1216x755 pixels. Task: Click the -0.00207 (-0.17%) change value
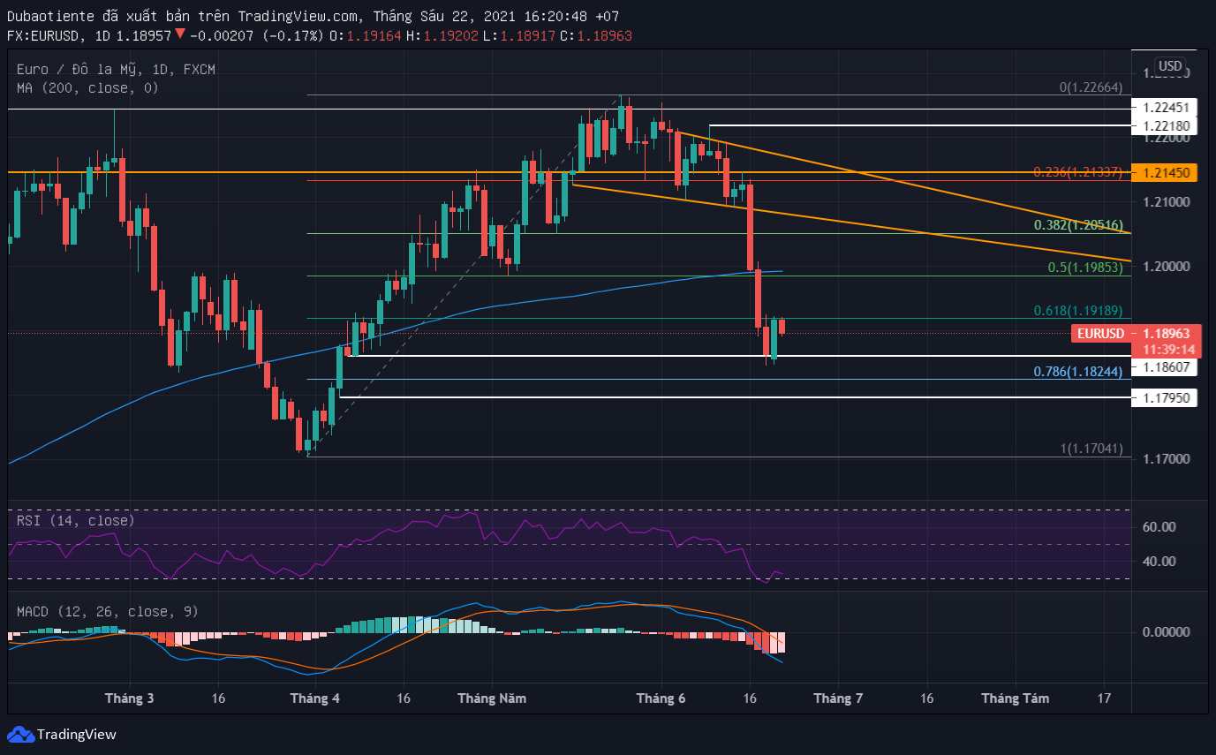[x=257, y=35]
